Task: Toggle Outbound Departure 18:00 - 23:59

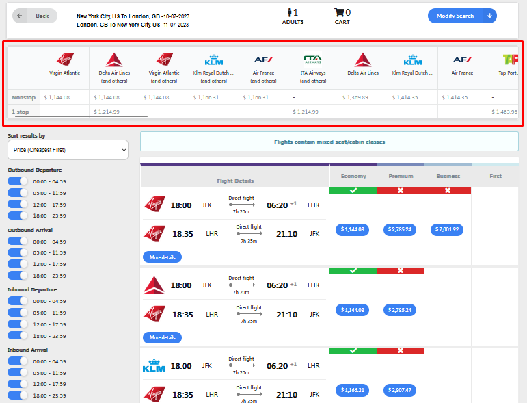Action: (x=18, y=216)
